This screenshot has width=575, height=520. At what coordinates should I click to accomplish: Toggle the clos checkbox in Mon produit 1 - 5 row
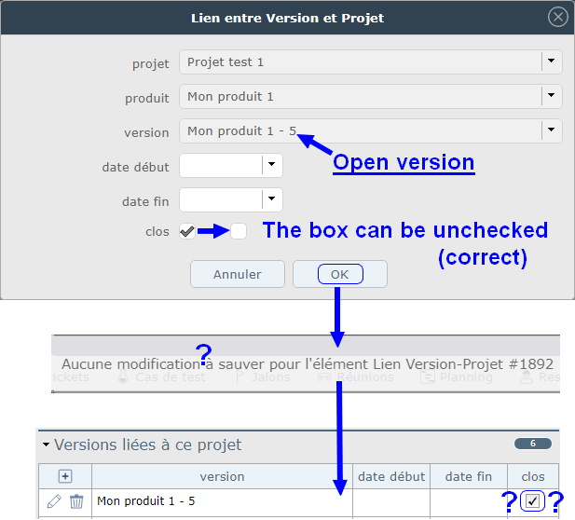(532, 500)
